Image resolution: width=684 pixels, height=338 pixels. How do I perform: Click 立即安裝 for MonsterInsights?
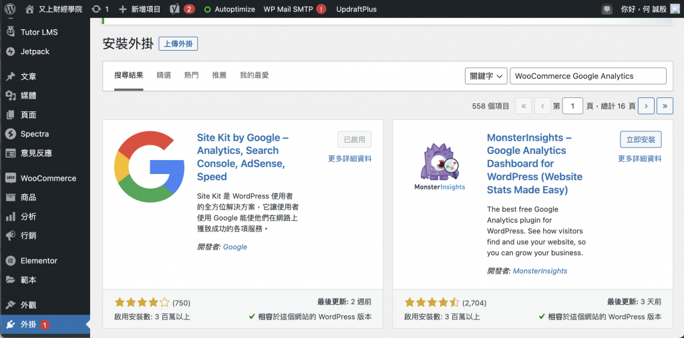pyautogui.click(x=641, y=140)
